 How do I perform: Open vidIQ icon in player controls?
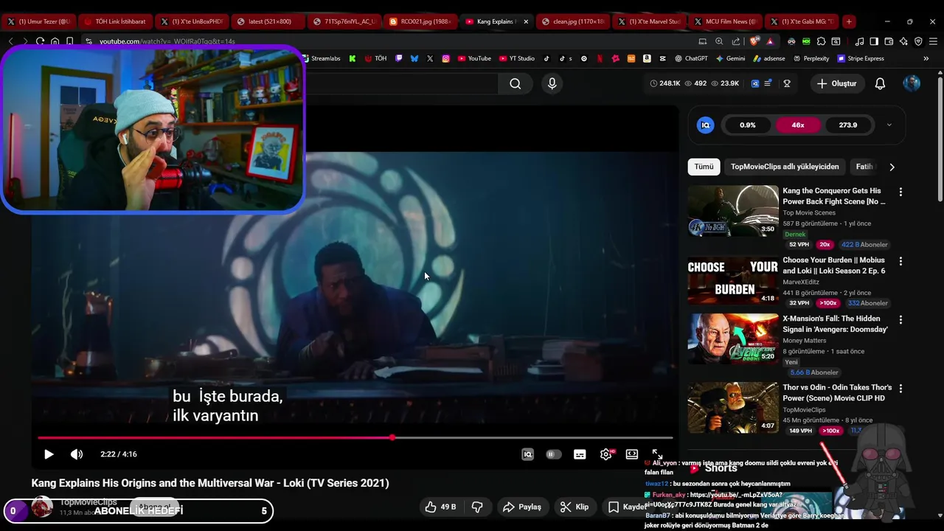(x=527, y=454)
